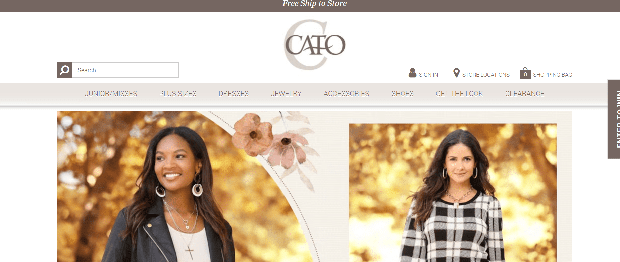Go to STORE LOCATIONS
The image size is (620, 262).
pos(486,75)
